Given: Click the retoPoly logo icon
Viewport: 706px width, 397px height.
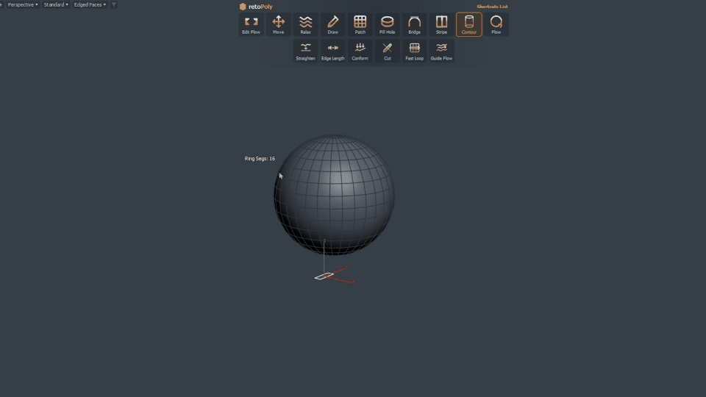Looking at the screenshot, I should tap(243, 7).
